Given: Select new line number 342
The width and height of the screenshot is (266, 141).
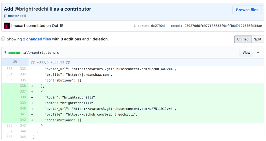Looking at the screenshot, I should tap(23, 120).
